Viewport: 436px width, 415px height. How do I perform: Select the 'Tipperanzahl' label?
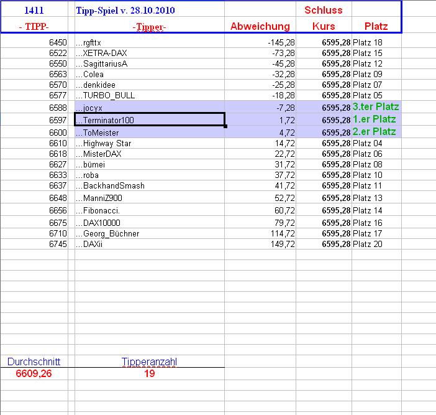pos(149,361)
